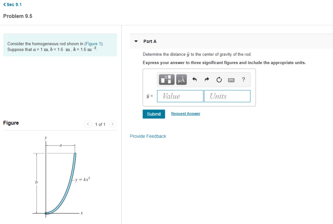Open keyboard shortcuts via keyboard icon
Screen dimensions: 333x224
point(231,79)
